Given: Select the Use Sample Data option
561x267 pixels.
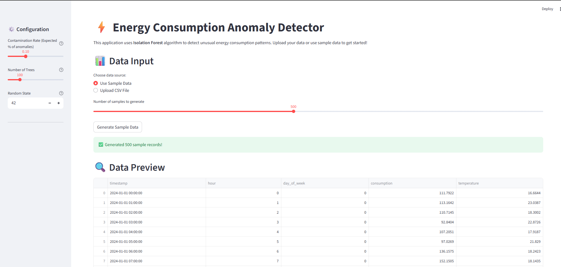Looking at the screenshot, I should tap(96, 83).
